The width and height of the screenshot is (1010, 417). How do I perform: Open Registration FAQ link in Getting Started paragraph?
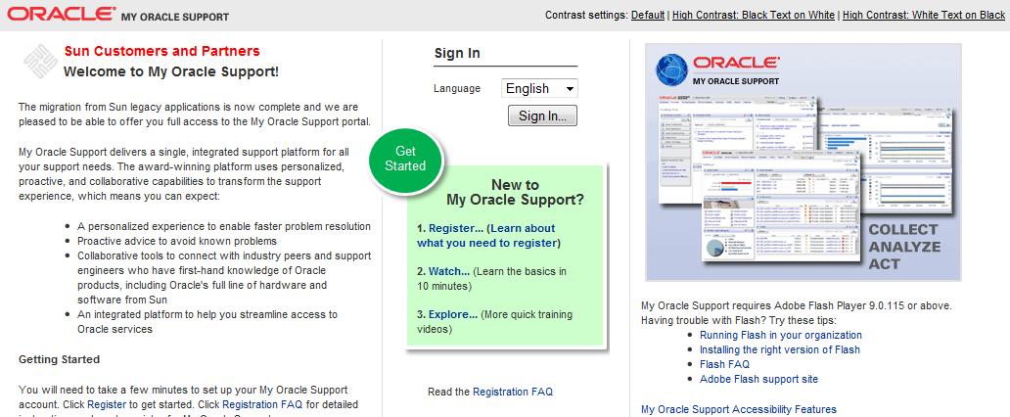pyautogui.click(x=262, y=404)
